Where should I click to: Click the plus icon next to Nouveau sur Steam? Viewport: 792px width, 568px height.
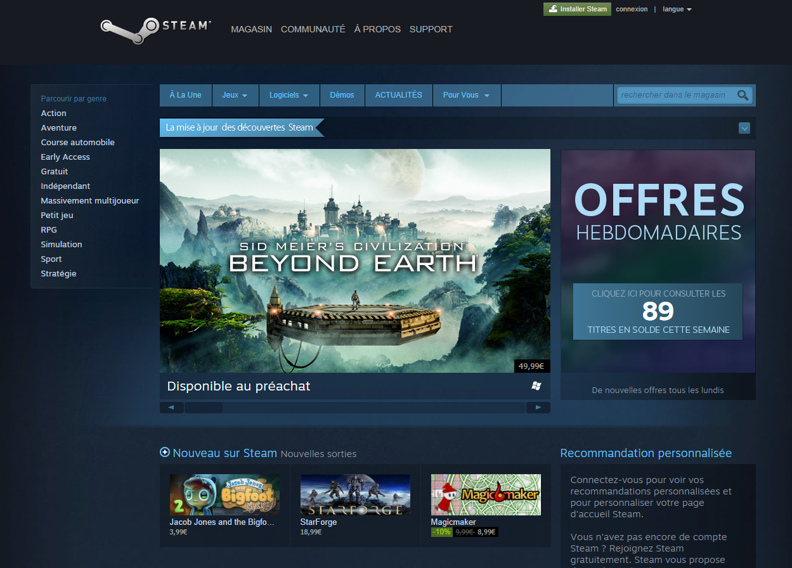pos(164,452)
